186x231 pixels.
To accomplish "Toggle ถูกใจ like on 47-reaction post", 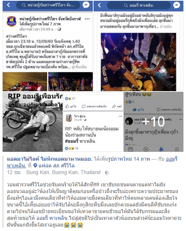I will click(x=71, y=106).
